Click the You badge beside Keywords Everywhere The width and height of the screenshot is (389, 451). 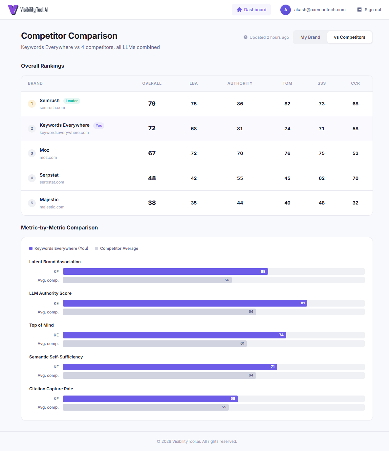click(x=99, y=125)
